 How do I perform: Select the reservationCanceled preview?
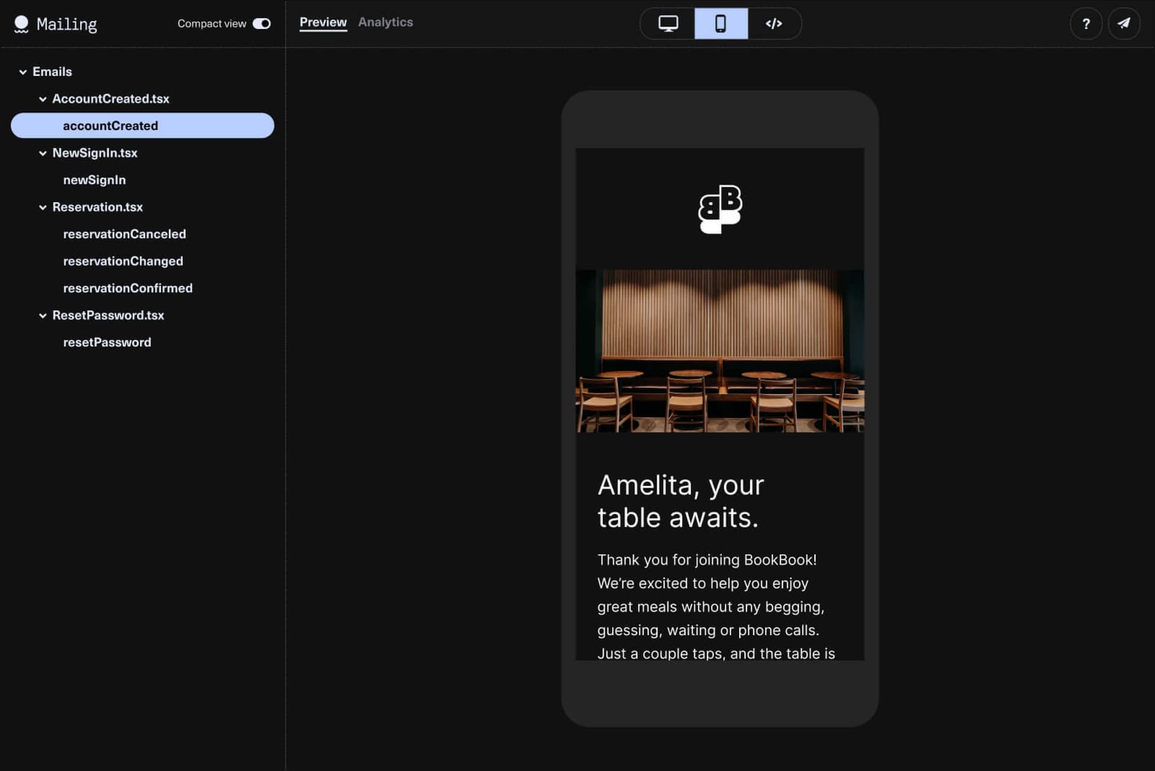(x=125, y=233)
